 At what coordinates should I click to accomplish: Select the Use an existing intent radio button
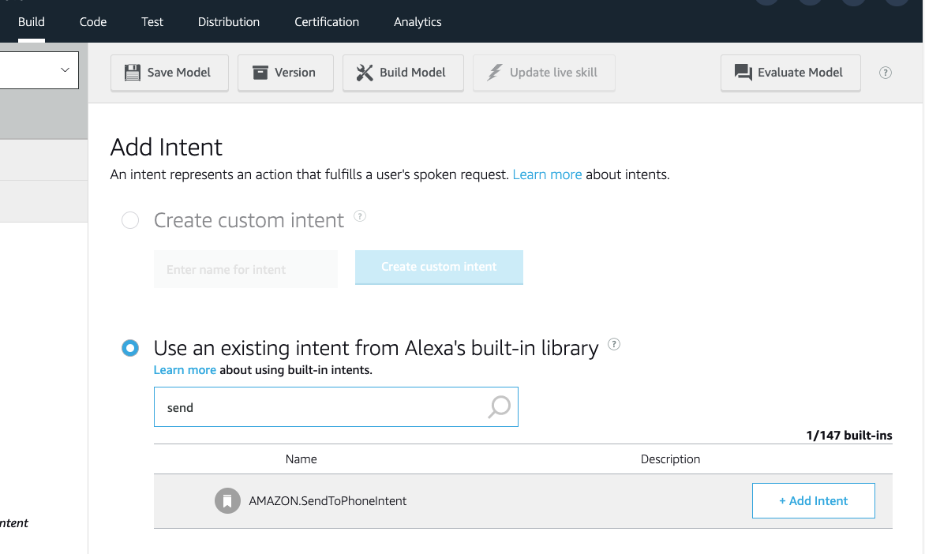point(130,348)
